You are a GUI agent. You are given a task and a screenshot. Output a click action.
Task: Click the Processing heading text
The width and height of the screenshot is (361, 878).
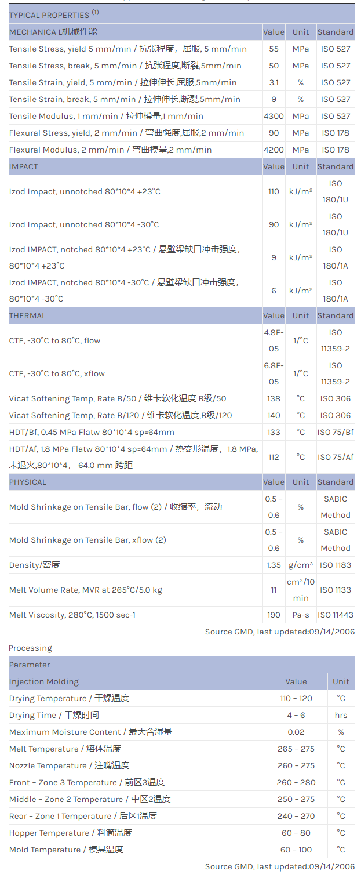[30, 648]
